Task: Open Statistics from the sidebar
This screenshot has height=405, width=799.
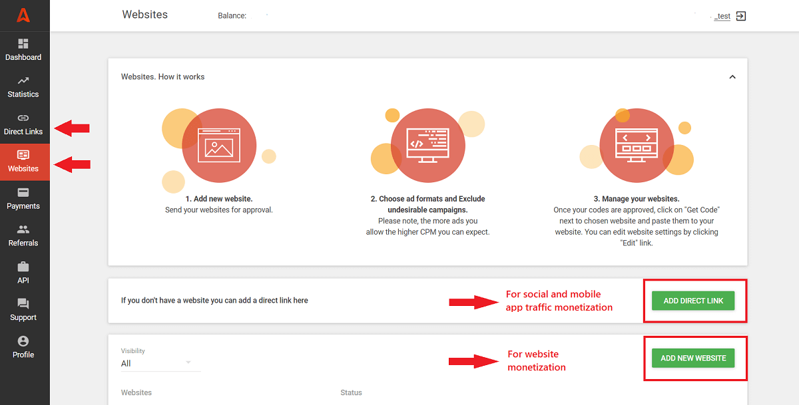Action: click(x=23, y=87)
